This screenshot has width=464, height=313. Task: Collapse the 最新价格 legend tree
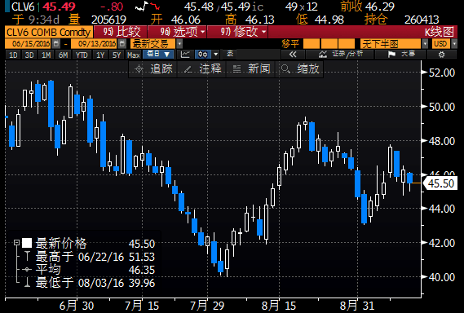16,243
